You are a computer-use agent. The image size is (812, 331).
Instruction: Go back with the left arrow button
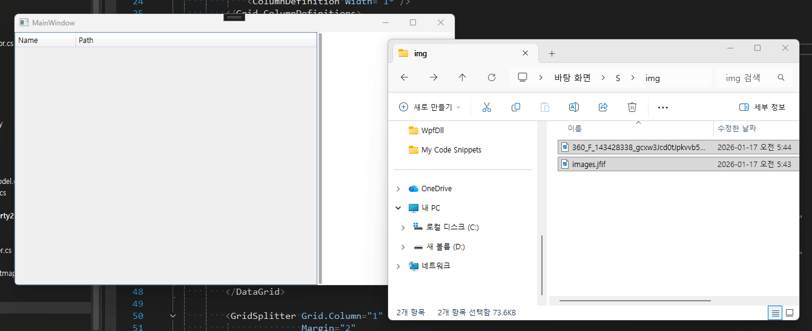[x=404, y=77]
